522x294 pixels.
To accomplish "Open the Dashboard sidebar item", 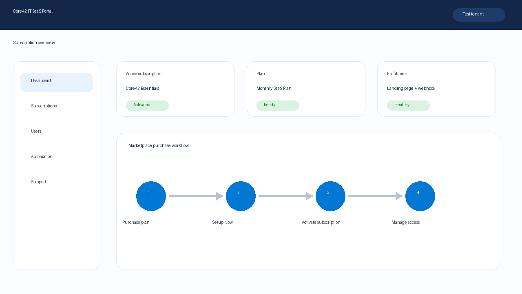I will [x=56, y=82].
